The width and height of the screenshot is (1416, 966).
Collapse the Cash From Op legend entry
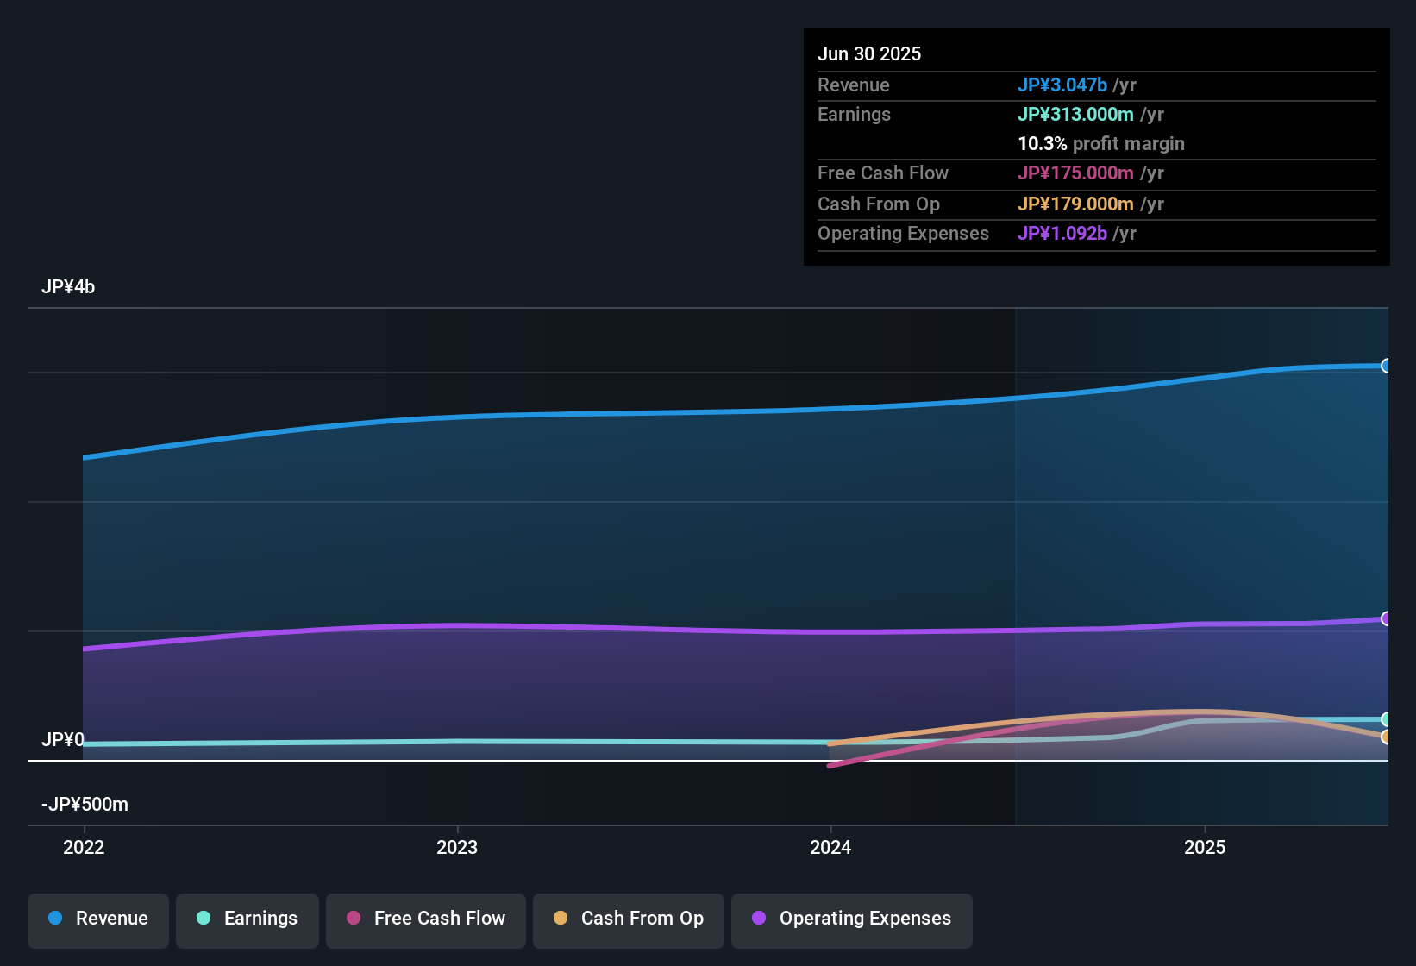click(x=628, y=919)
